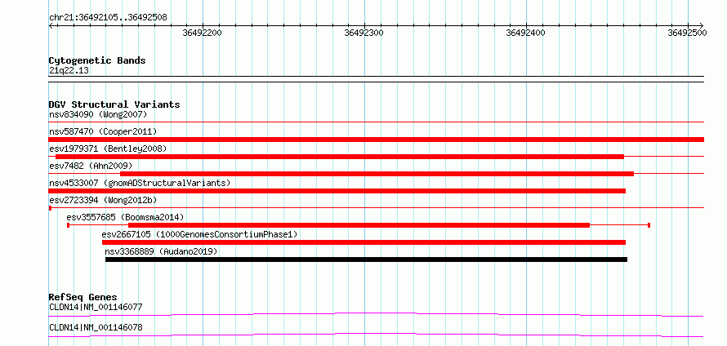Click the DGV Structural Variants track heading
The image size is (727, 346).
[114, 104]
